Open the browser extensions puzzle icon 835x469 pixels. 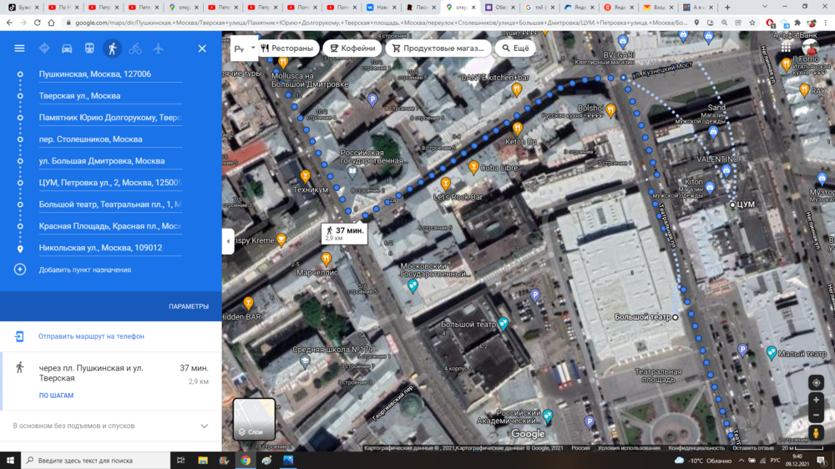(797, 23)
